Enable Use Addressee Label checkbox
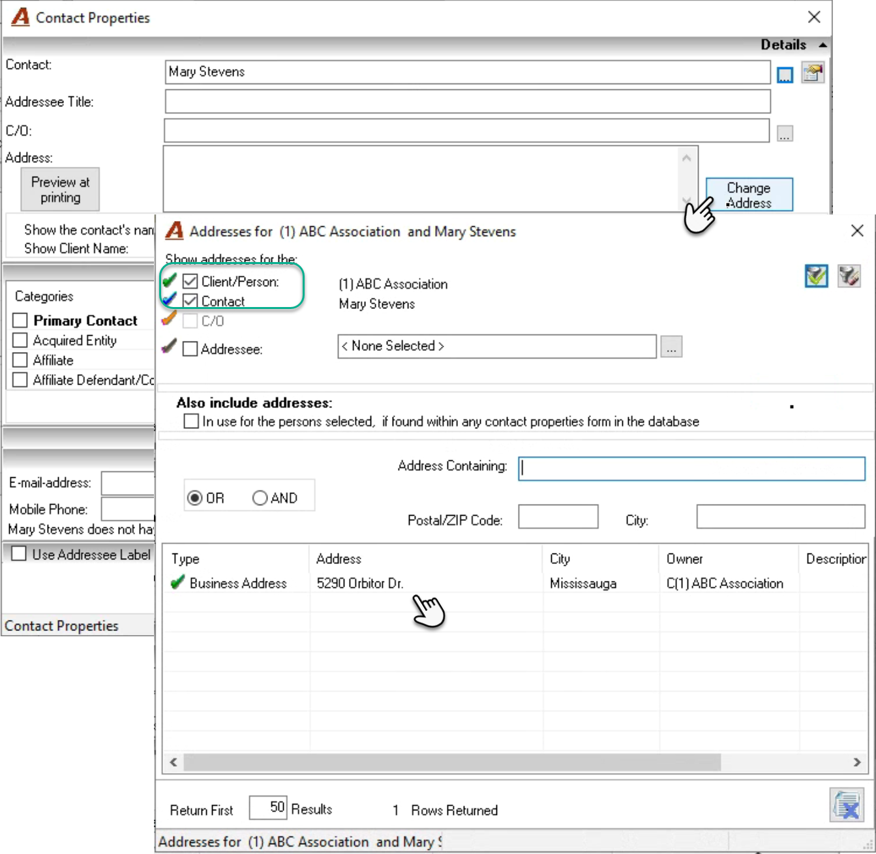 coord(19,554)
